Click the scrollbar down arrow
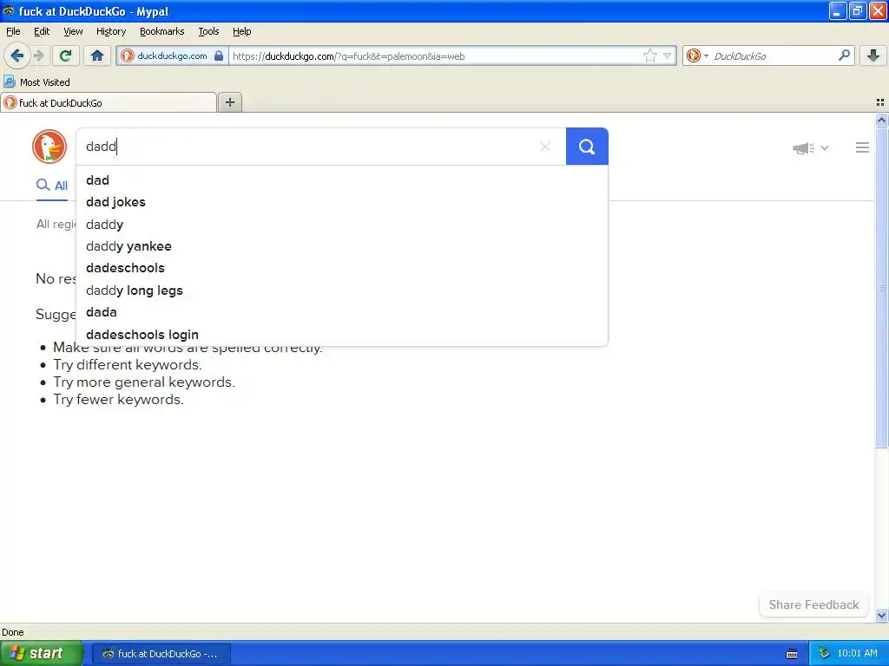This screenshot has height=666, width=889. 881,615
